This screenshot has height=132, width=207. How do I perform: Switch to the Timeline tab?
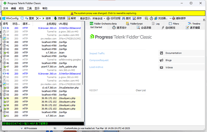tap(194, 24)
